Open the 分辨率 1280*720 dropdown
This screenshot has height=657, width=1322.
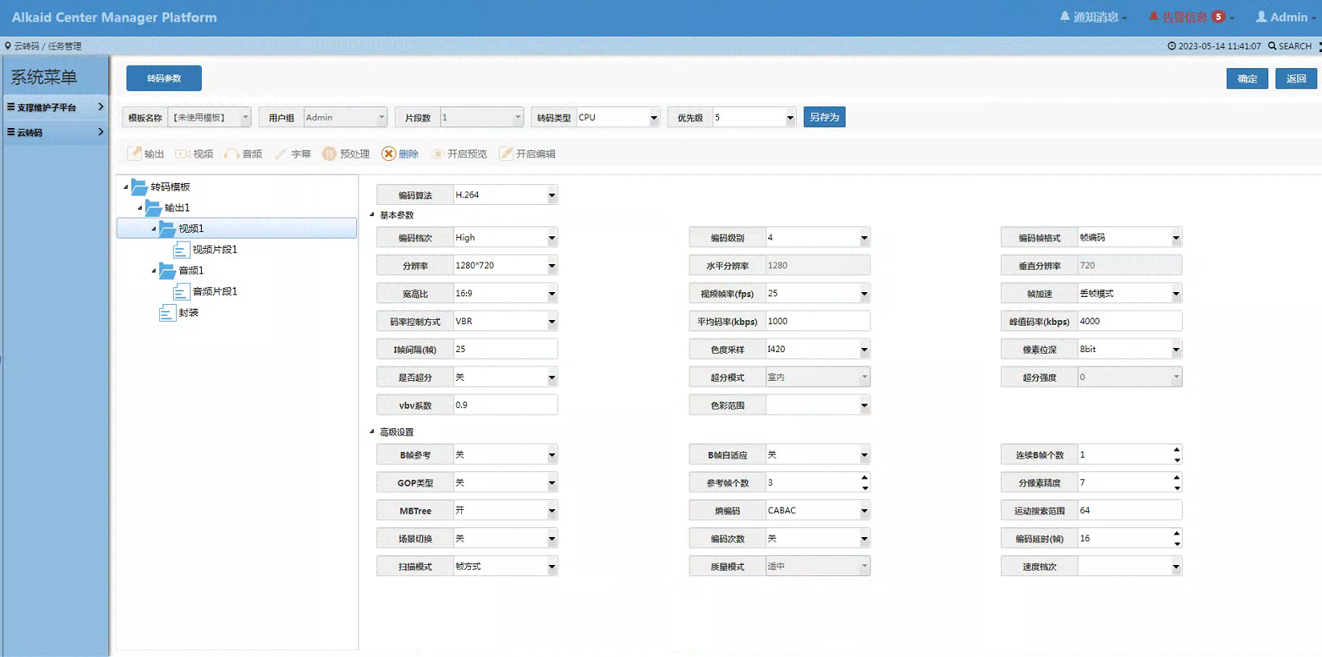552,266
